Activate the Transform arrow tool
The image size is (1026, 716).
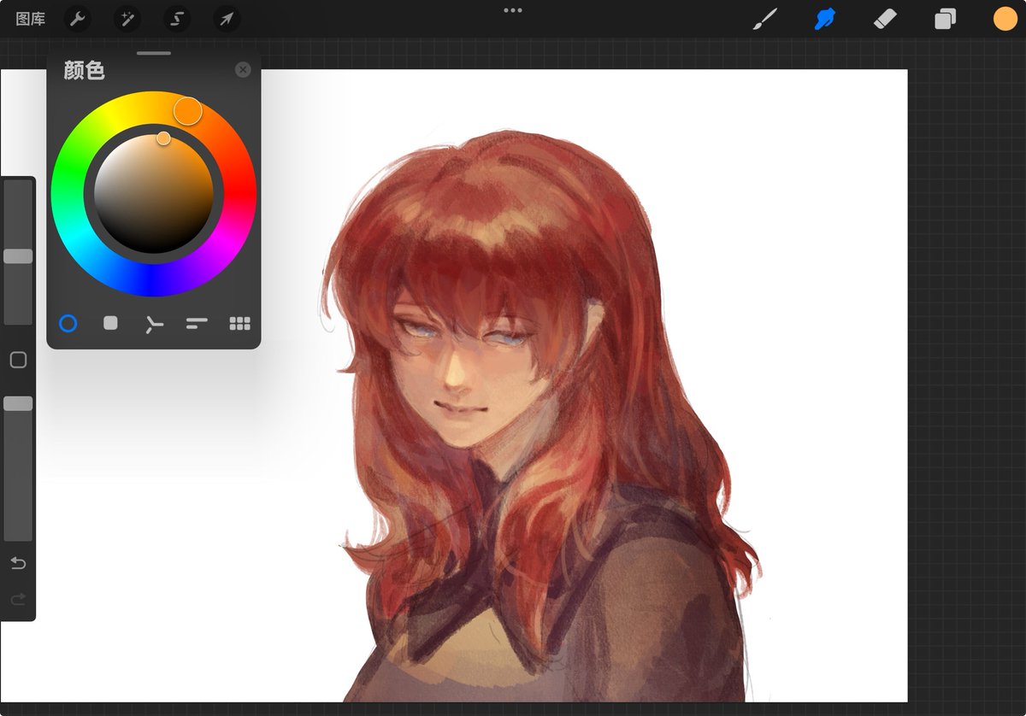click(227, 19)
